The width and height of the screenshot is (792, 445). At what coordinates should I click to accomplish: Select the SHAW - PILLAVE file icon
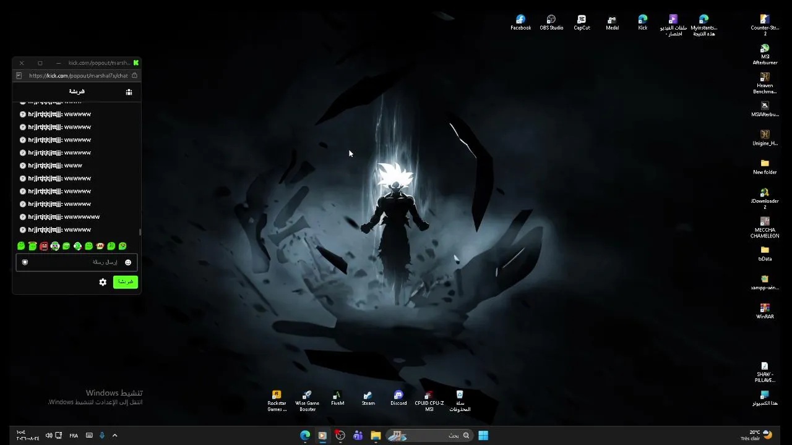pyautogui.click(x=765, y=372)
